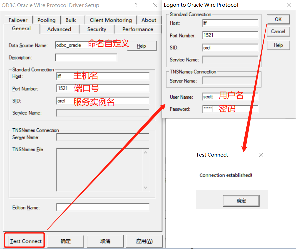
Task: Click the Host field in Driver Setup
Action: pyautogui.click(x=103, y=76)
